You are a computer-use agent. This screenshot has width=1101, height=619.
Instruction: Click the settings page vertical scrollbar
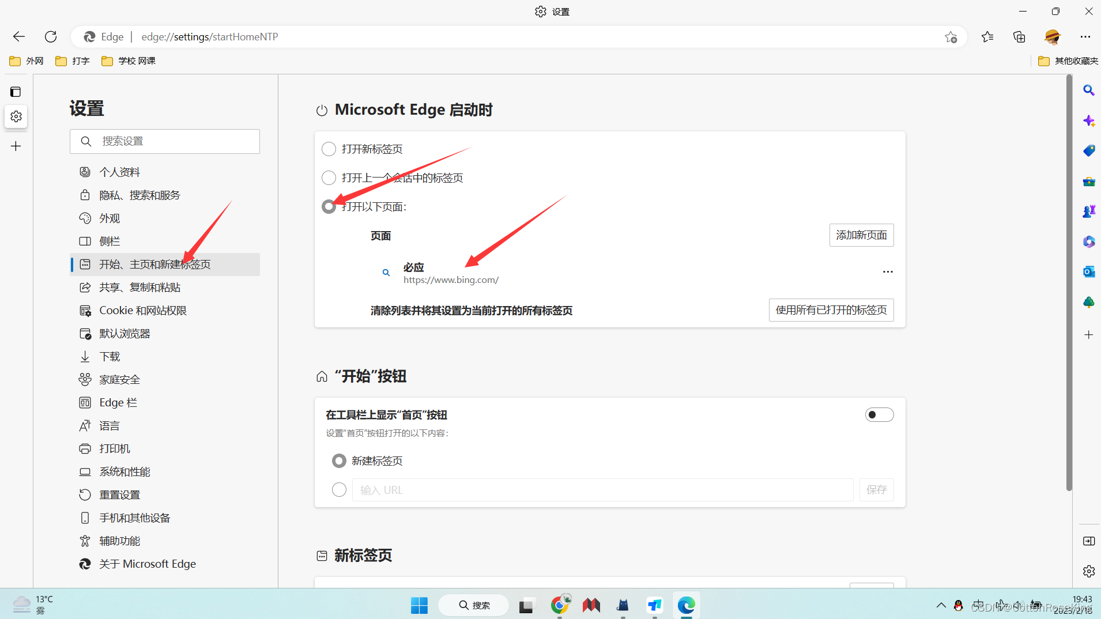coord(1069,282)
